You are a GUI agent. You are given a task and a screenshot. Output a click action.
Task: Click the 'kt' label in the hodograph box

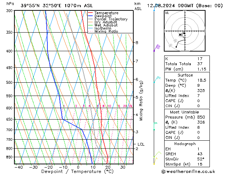click(x=167, y=13)
